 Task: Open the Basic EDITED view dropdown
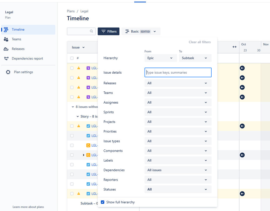pos(141,31)
